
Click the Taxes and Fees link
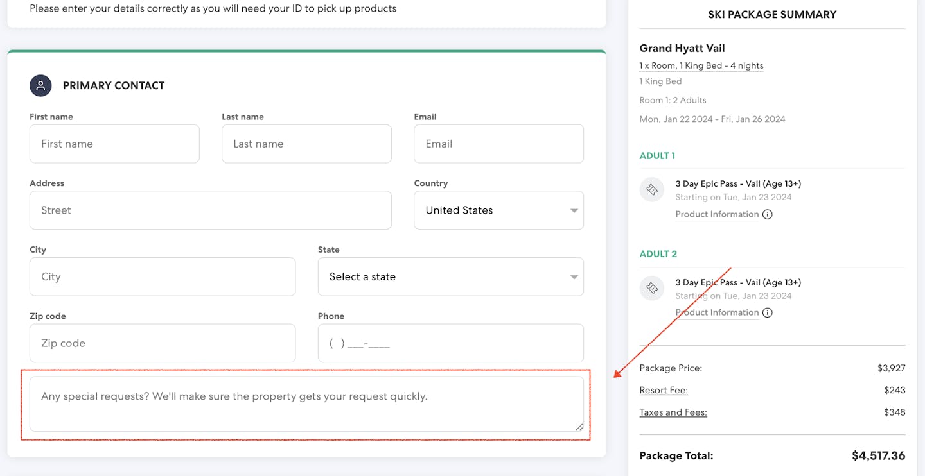[673, 412]
